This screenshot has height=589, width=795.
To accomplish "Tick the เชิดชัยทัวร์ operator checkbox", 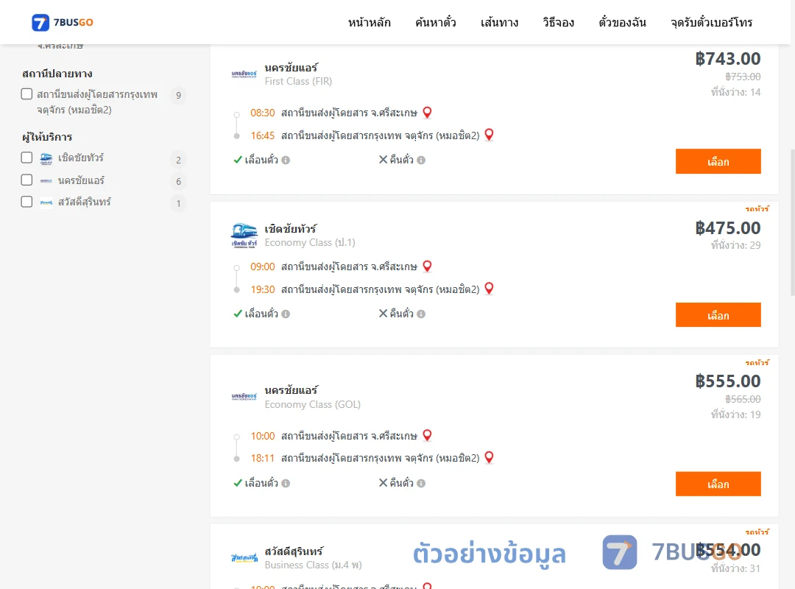I will tap(27, 158).
